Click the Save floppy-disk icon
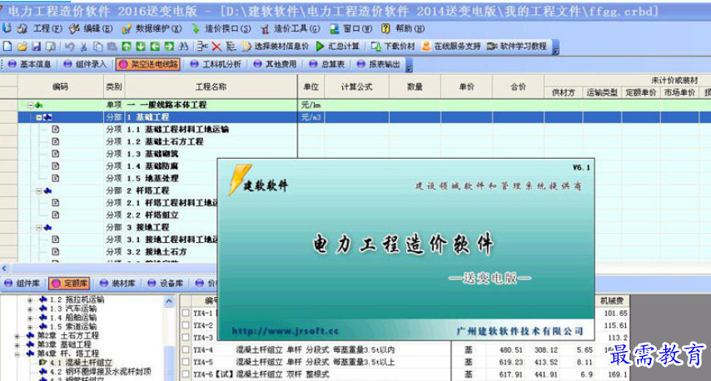711x381 pixels. tap(37, 47)
